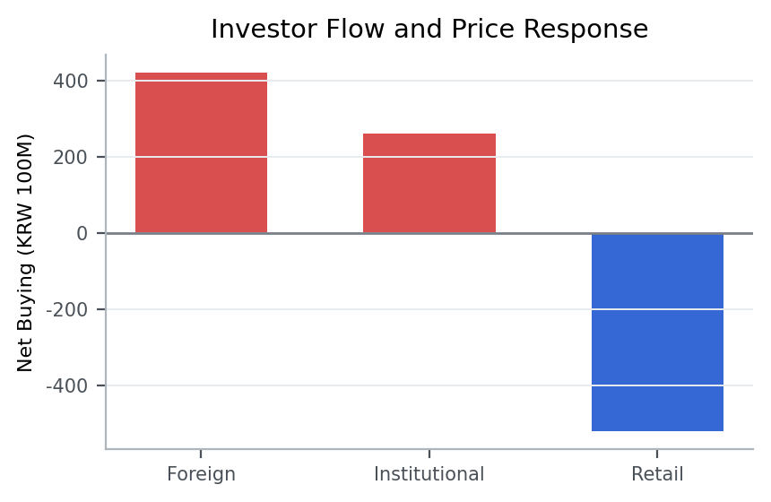Click the x-axis tick mark above Institutional label
The height and width of the screenshot is (502, 771).
tap(429, 453)
